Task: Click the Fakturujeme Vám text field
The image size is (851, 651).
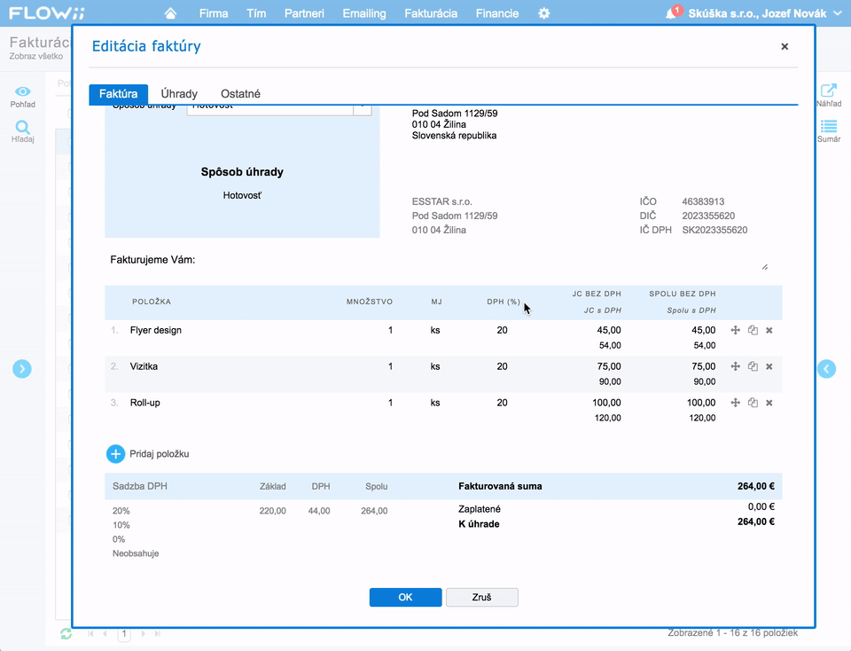Action: tap(437, 261)
